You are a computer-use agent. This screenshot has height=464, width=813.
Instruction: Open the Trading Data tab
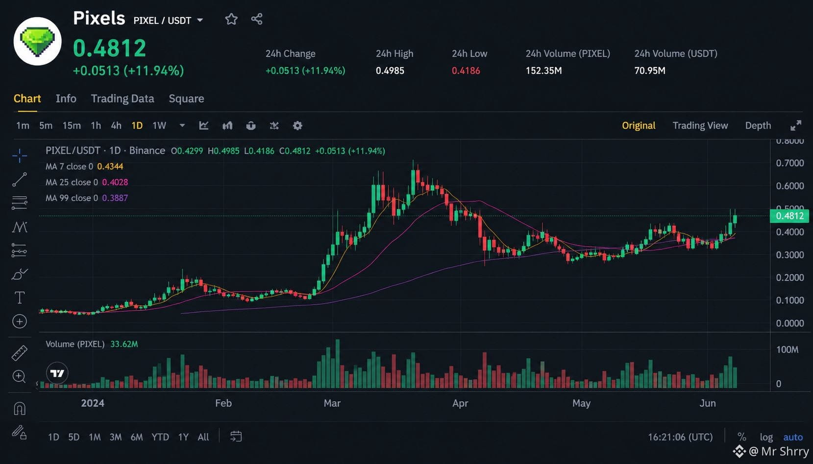tap(123, 98)
